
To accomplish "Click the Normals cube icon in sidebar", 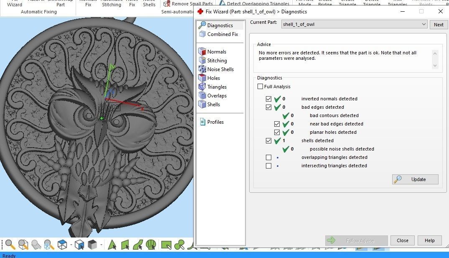I will [202, 51].
